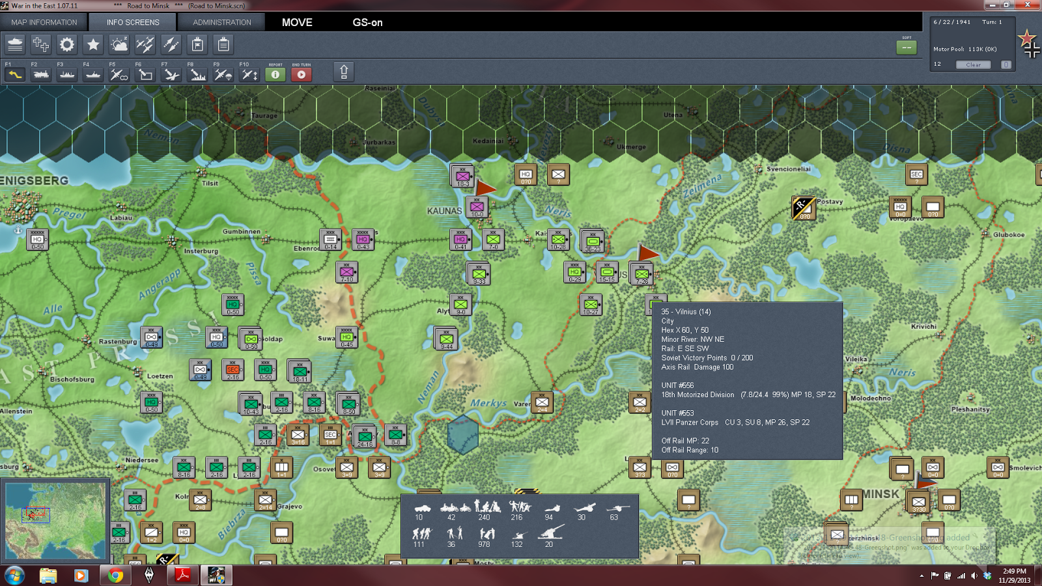This screenshot has height=586, width=1042.
Task: Toggle the green soft factors display button
Action: [x=905, y=47]
